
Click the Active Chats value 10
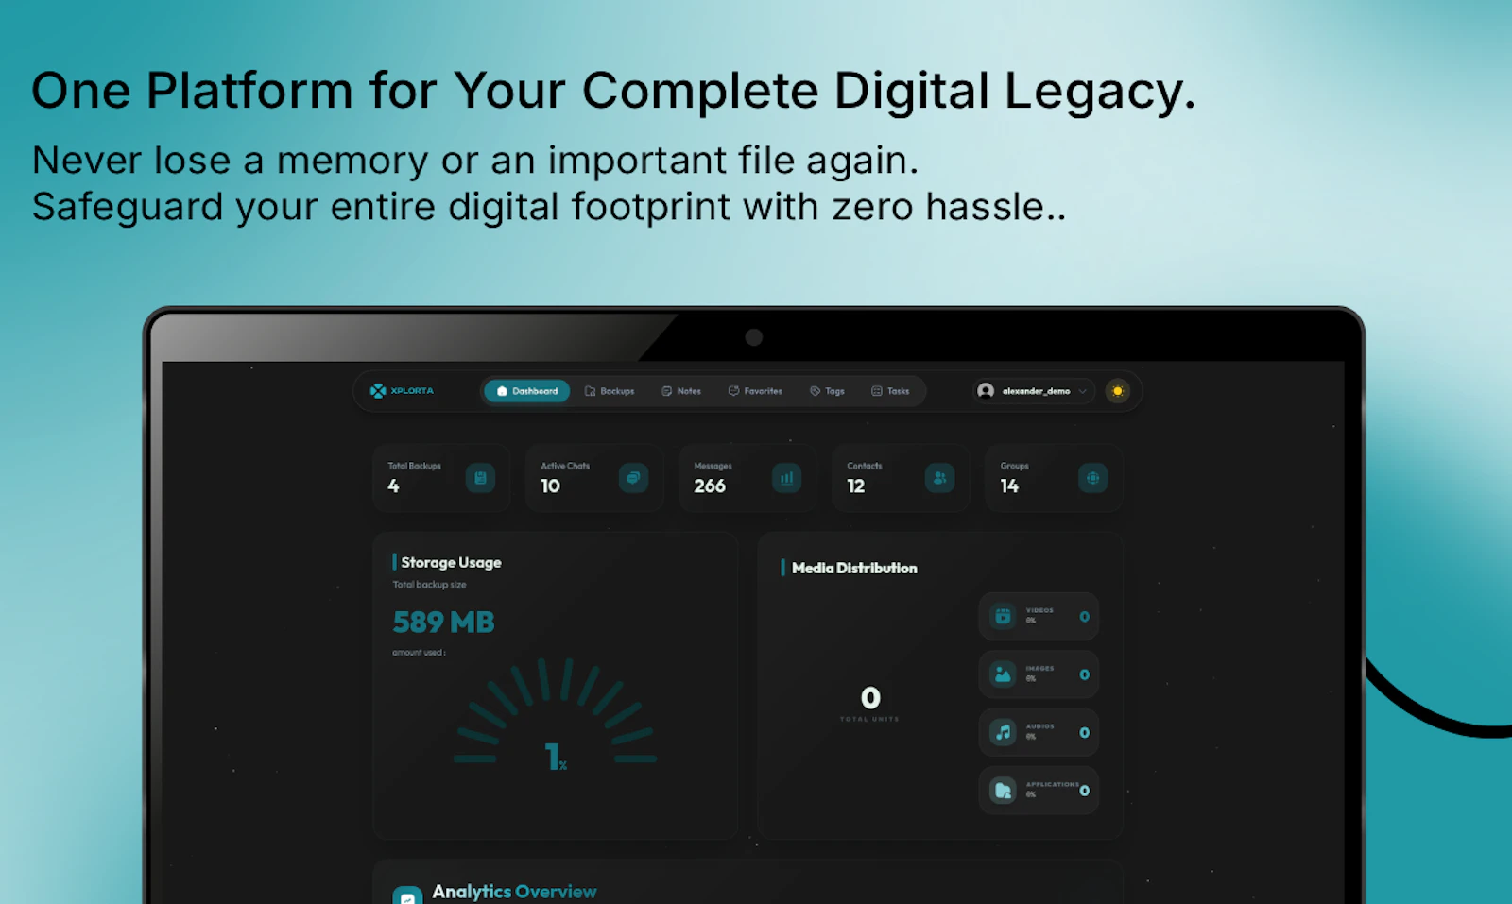click(x=550, y=486)
